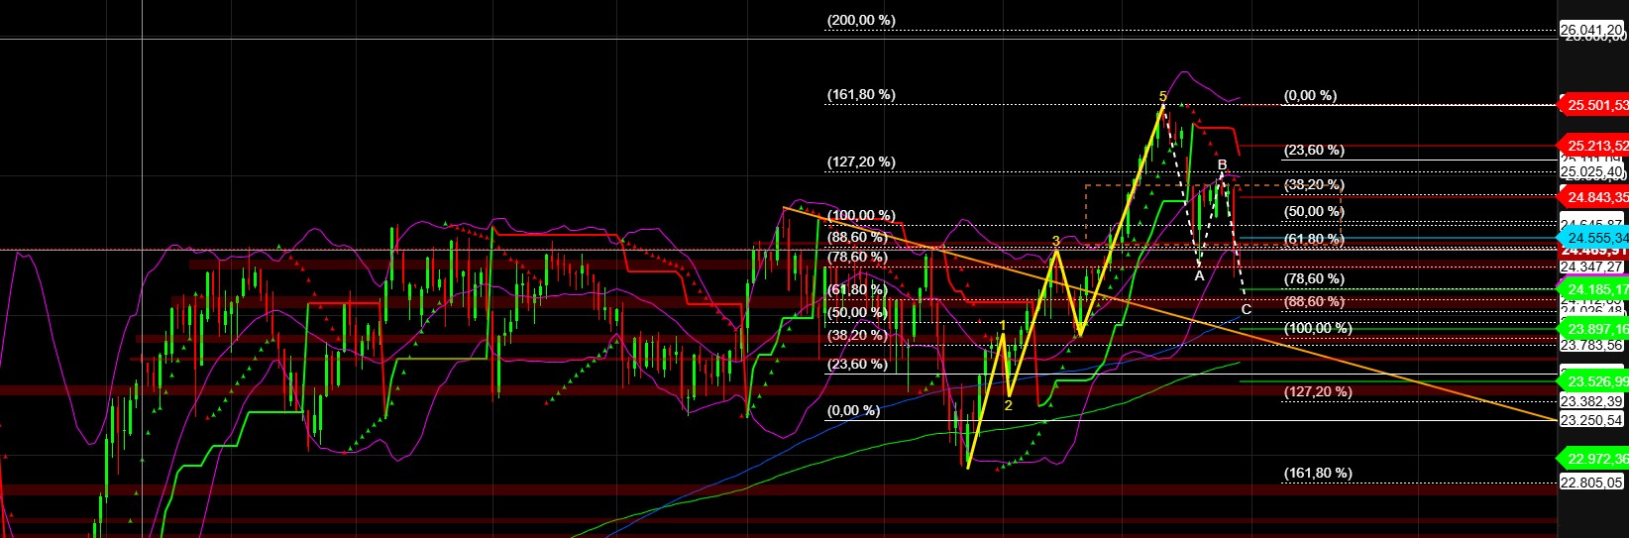The width and height of the screenshot is (1629, 538).
Task: Select the green 23.897,16 price label
Action: coord(1594,328)
